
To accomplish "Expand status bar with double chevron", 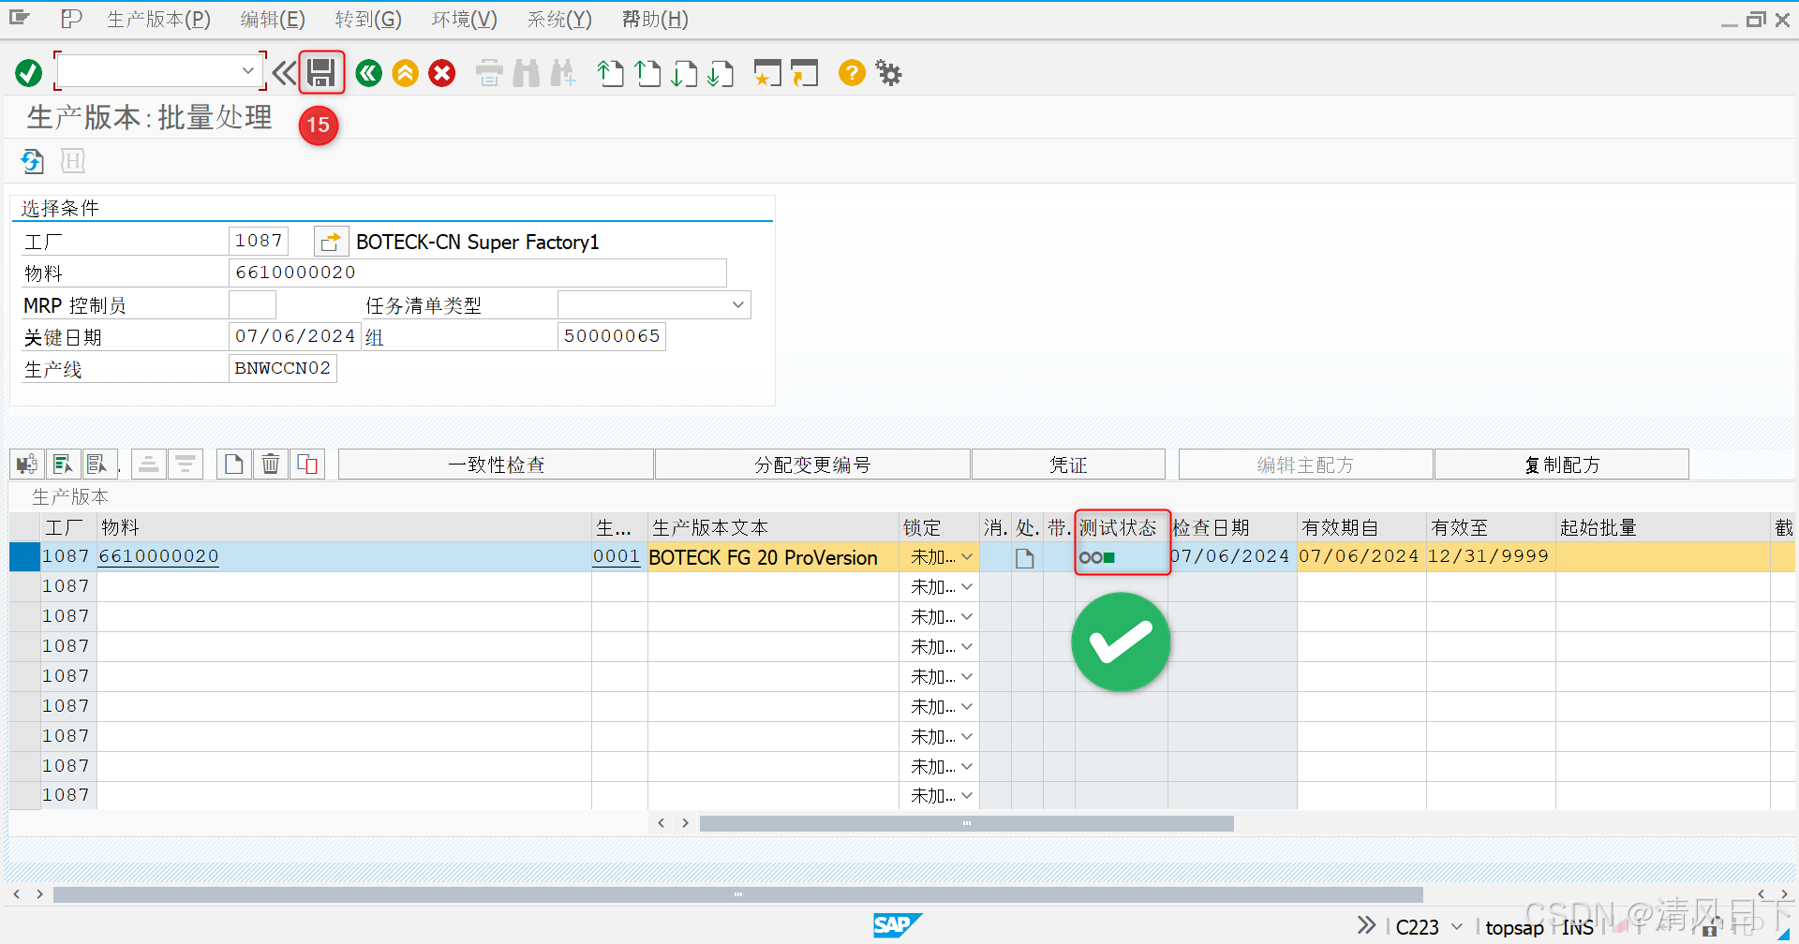I will pos(1367,925).
